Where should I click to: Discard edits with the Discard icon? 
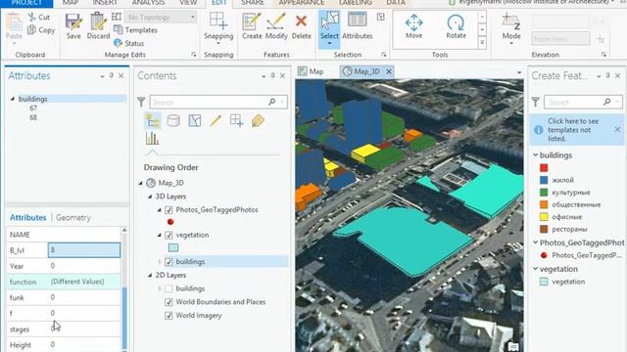tap(98, 21)
